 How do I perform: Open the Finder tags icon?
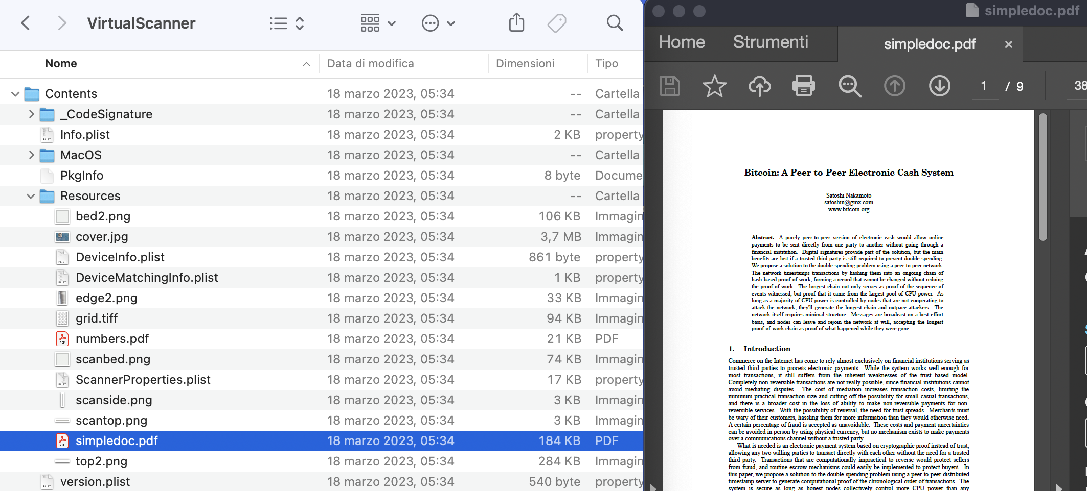557,23
